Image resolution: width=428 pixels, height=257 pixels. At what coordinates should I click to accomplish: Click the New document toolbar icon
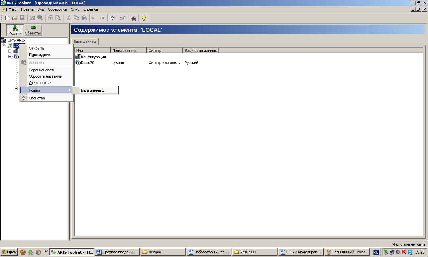[x=7, y=18]
